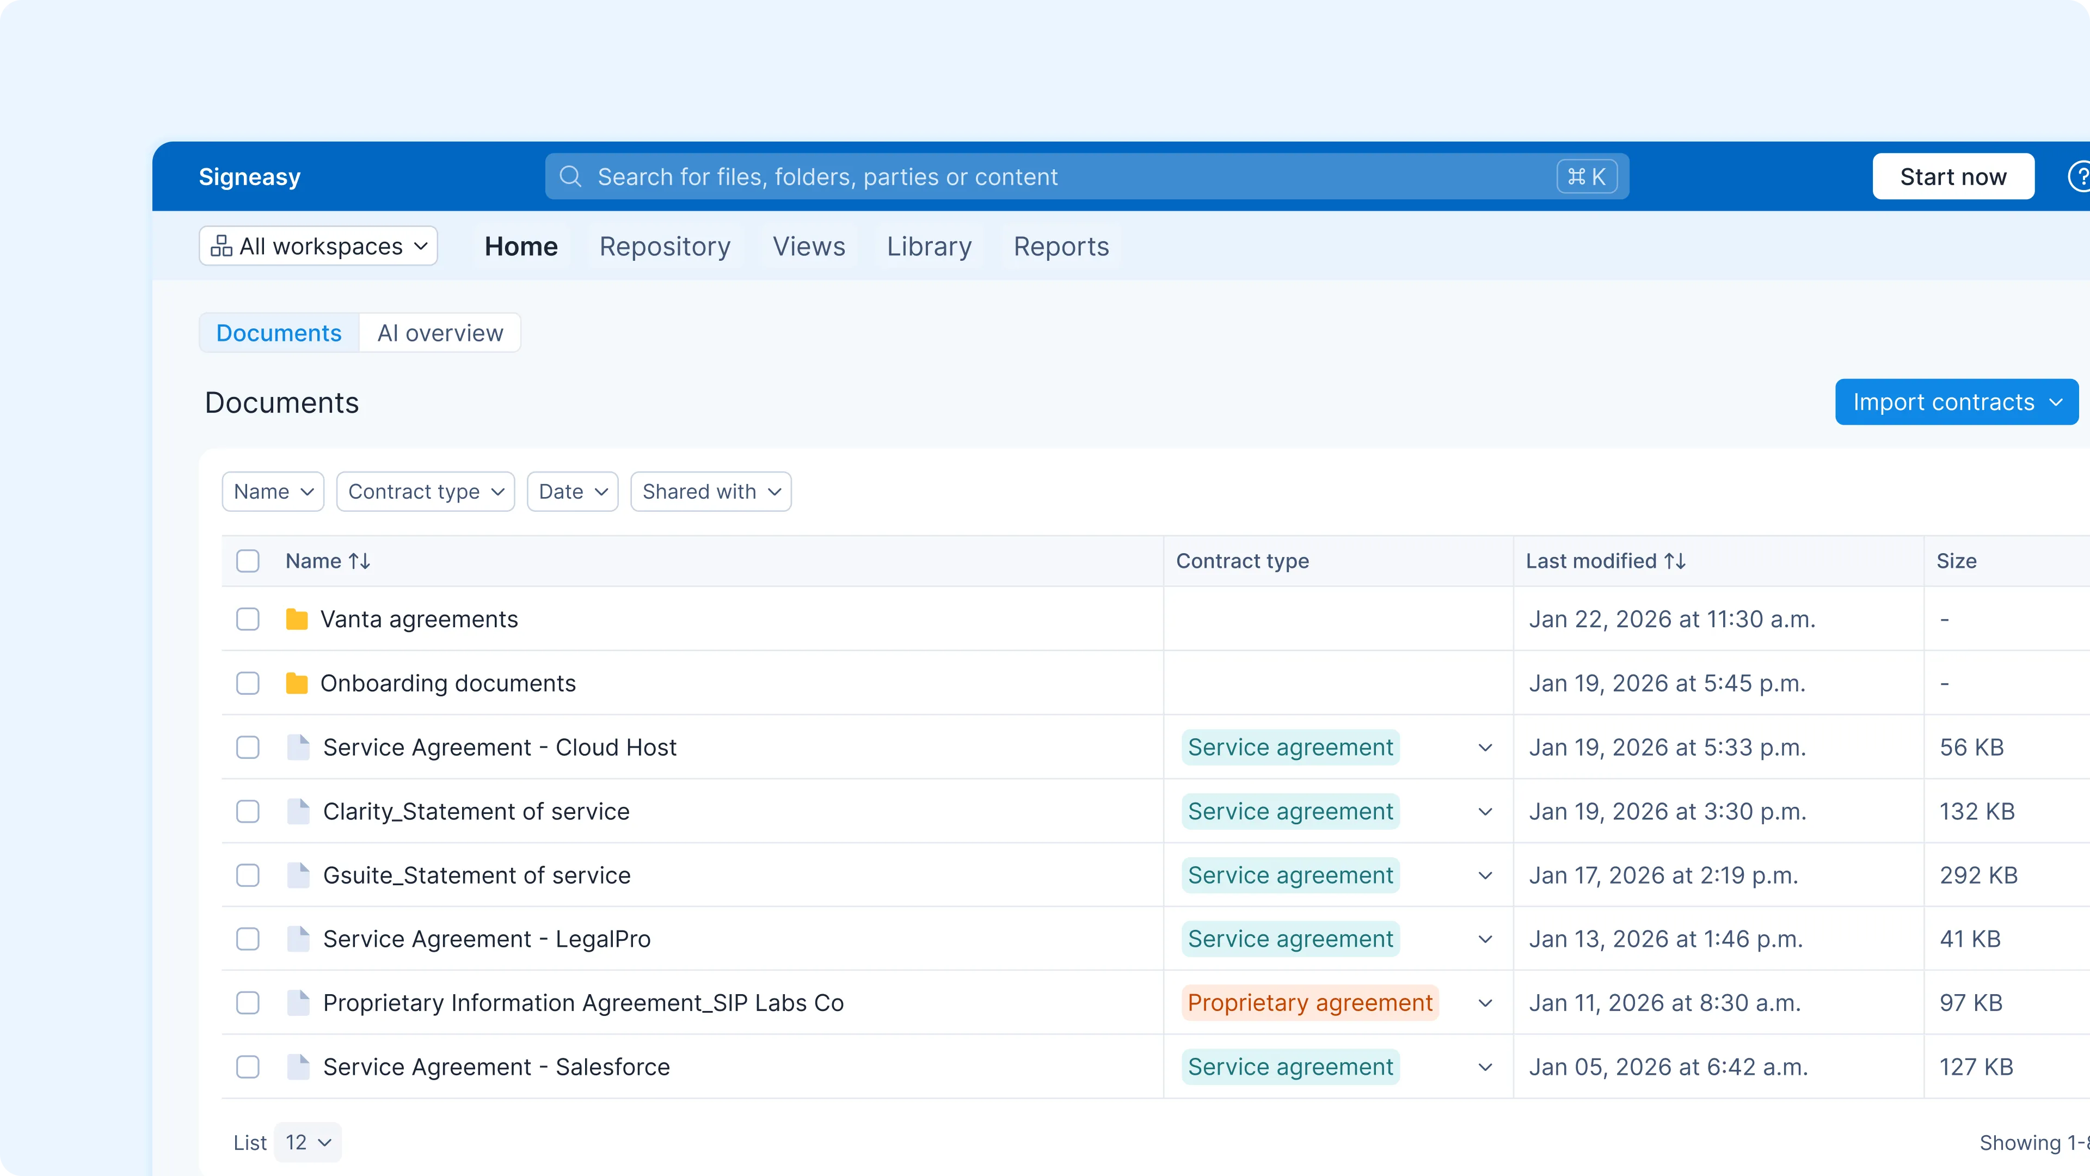Image resolution: width=2090 pixels, height=1176 pixels.
Task: Sort by Name using the sort arrows
Action: [359, 560]
